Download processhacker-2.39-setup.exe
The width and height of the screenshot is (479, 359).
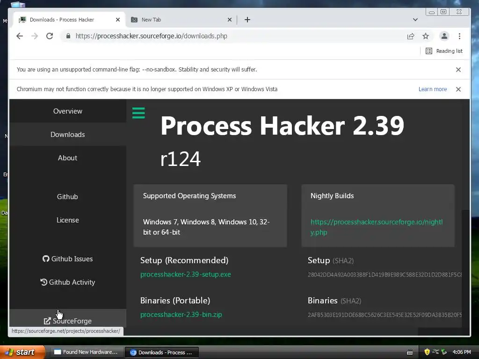[x=185, y=274]
